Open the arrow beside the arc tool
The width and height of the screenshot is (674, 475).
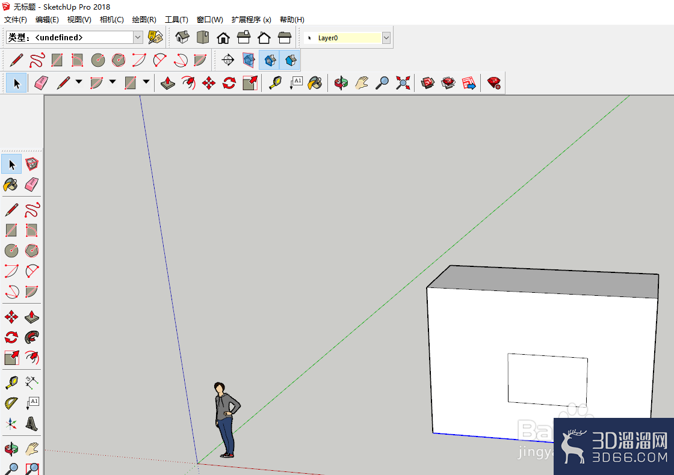(113, 82)
